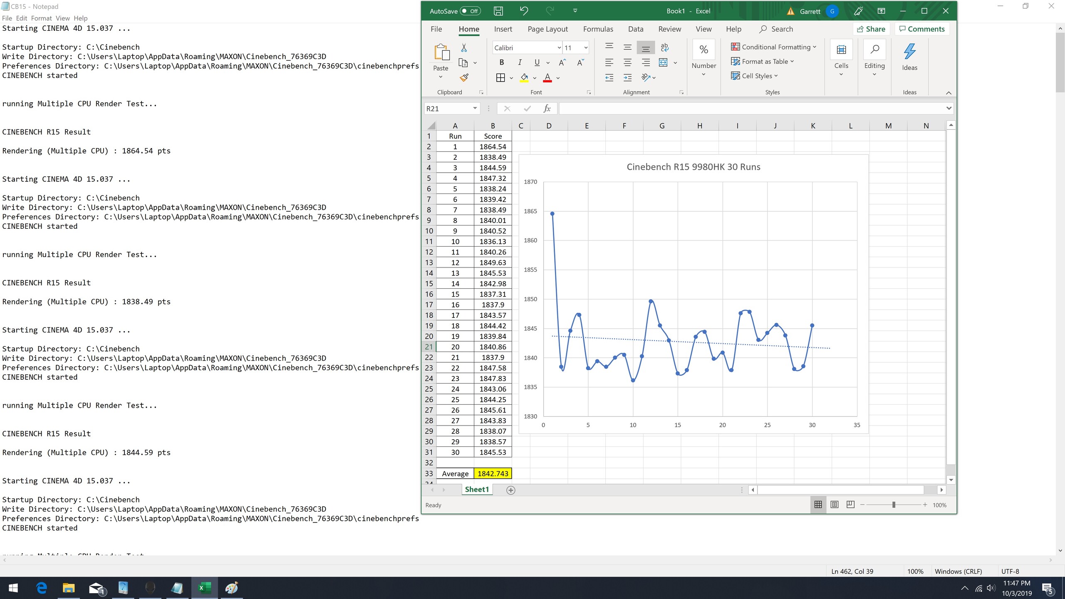Click the Cut scissors icon

pos(464,48)
